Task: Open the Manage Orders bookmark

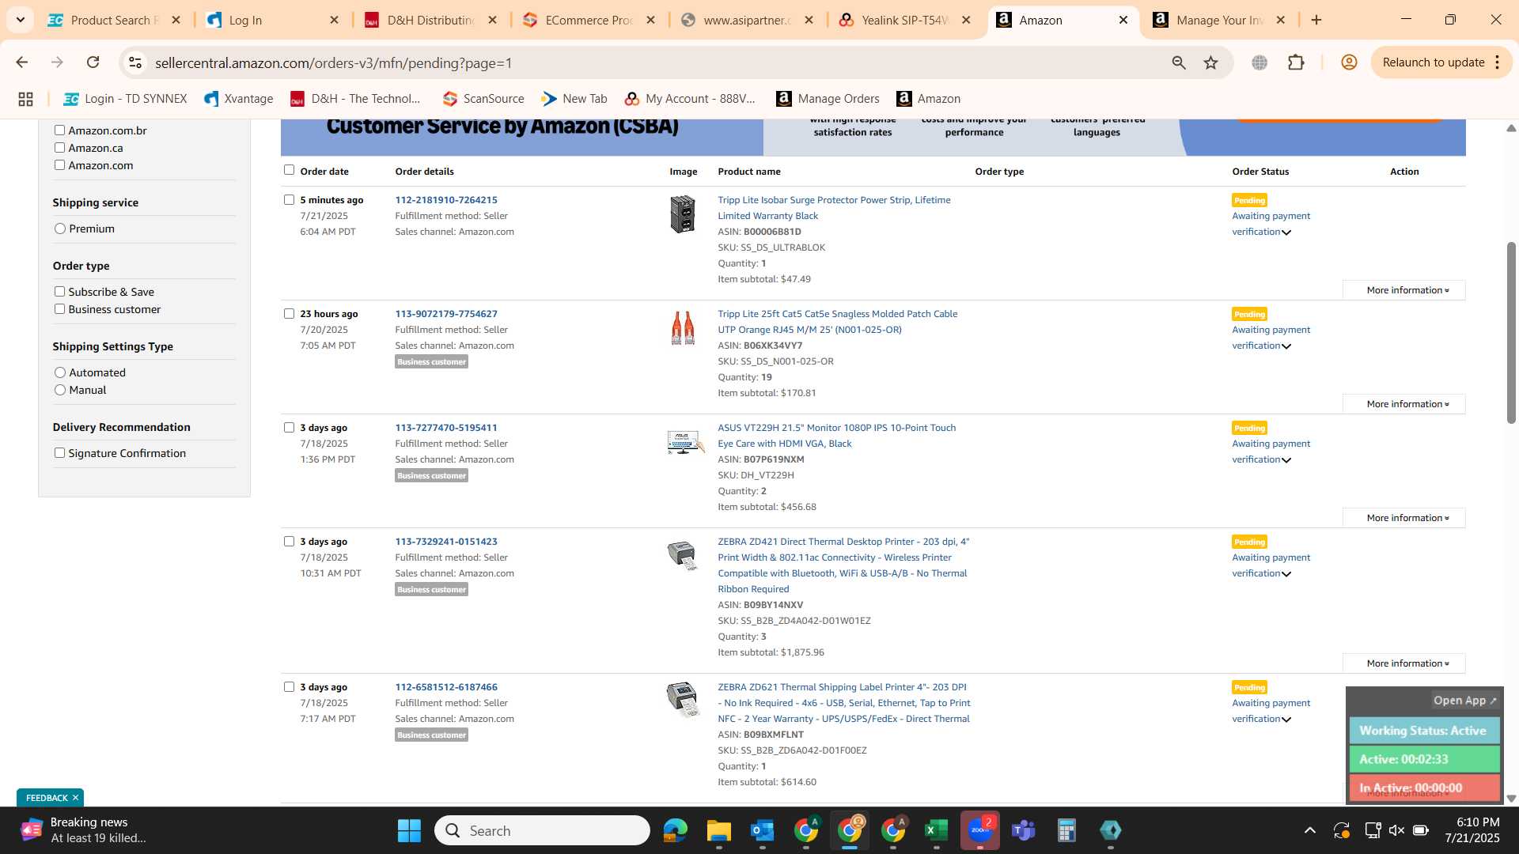Action: 828,99
